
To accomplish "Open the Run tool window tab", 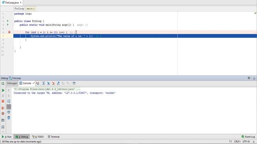I will pyautogui.click(x=7, y=137).
